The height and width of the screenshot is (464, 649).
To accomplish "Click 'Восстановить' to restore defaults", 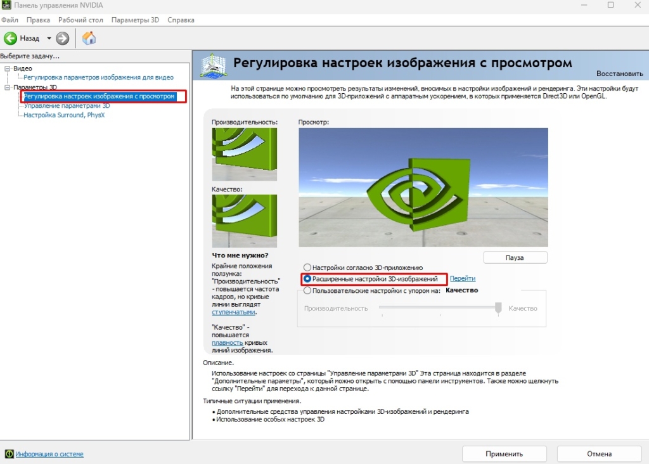I will (x=620, y=74).
